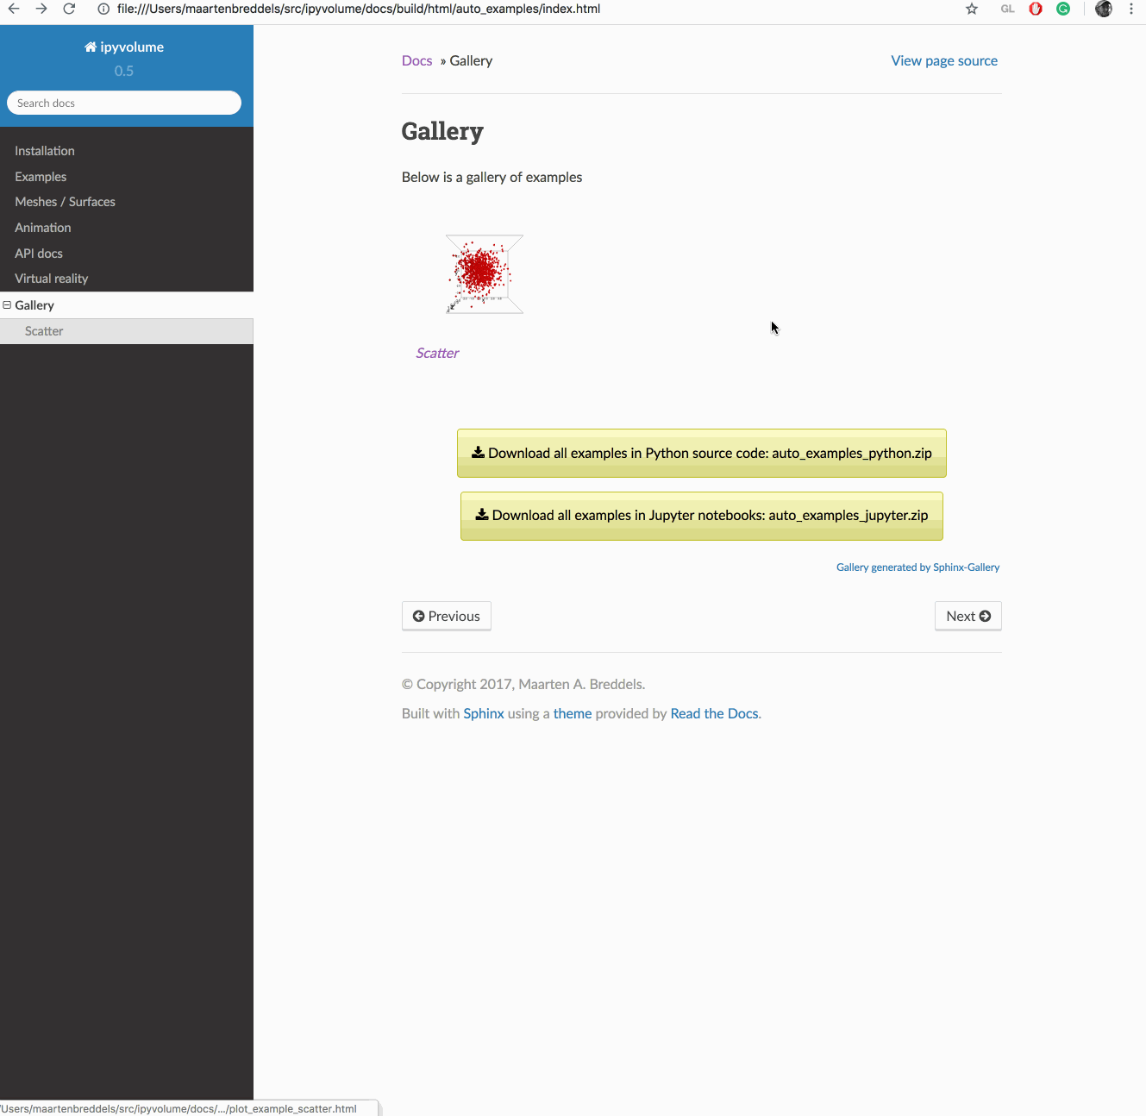Viewport: 1146px width, 1116px height.
Task: Click the Docs breadcrumb link
Action: [417, 60]
